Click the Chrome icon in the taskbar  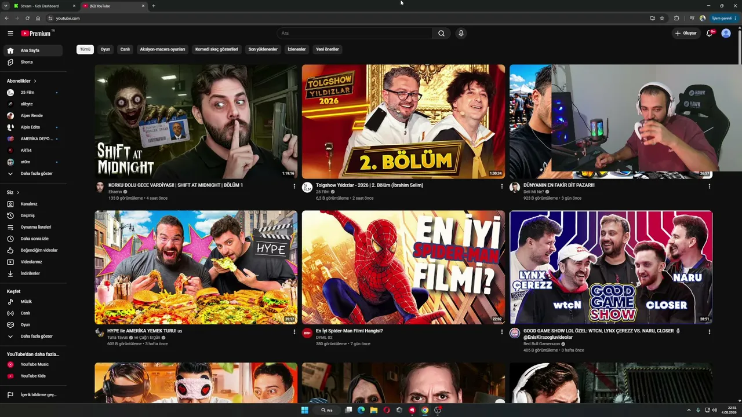tap(425, 410)
